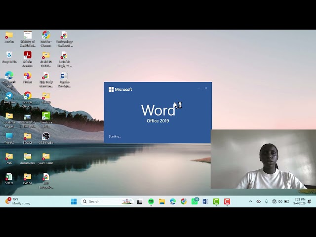Select the Microsoft Edge desktop shortcut

click(9, 79)
